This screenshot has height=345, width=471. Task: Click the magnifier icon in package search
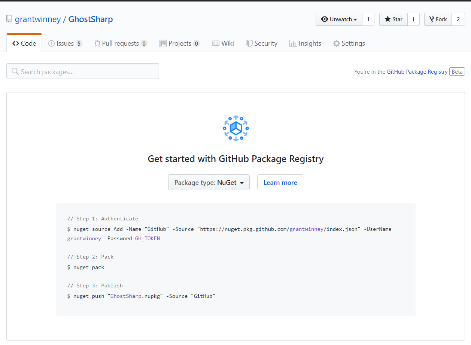(15, 71)
